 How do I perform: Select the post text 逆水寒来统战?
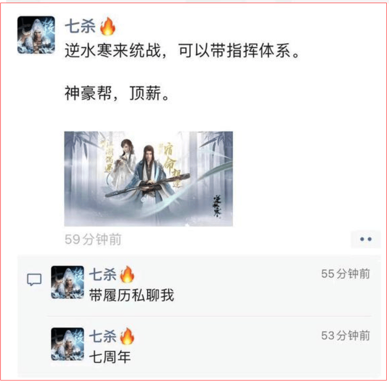point(113,50)
